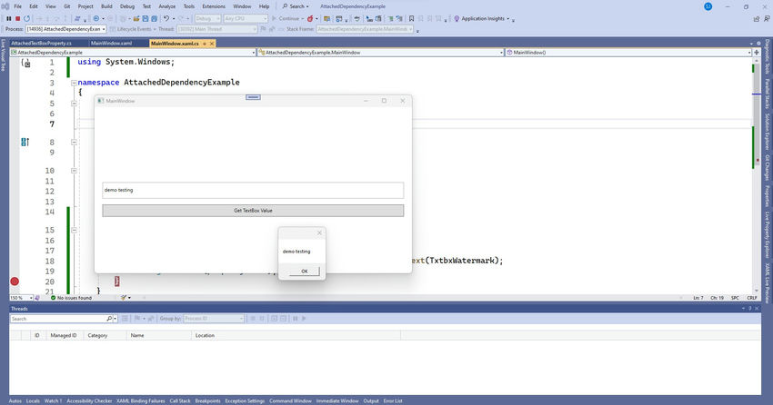Collapse the code block on line 15
773x405 pixels.
click(x=74, y=230)
